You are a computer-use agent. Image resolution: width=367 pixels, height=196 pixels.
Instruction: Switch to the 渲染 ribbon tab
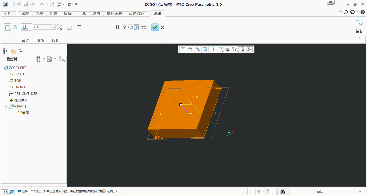pyautogui.click(x=68, y=14)
